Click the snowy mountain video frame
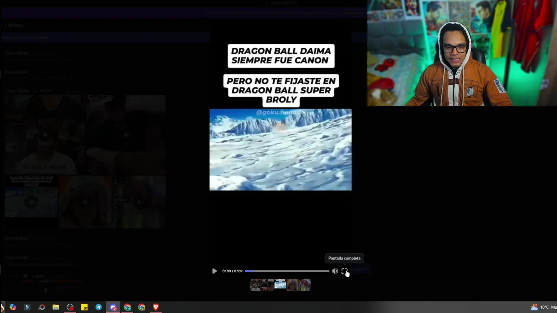 (280, 150)
